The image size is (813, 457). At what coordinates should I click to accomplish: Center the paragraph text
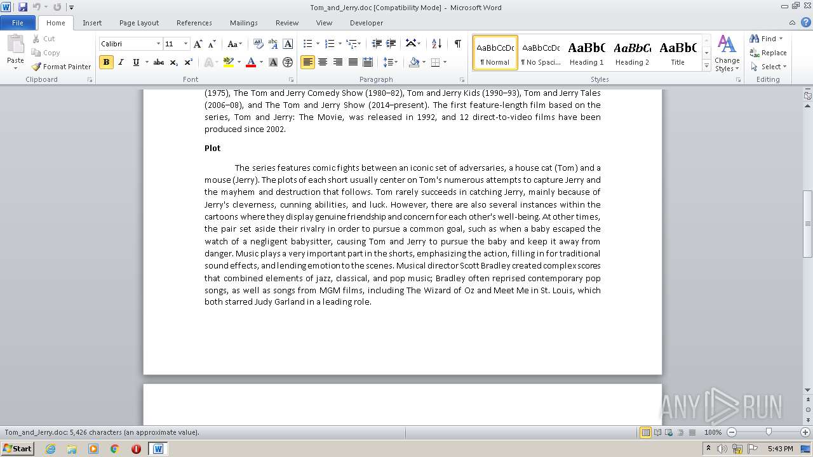click(x=323, y=62)
